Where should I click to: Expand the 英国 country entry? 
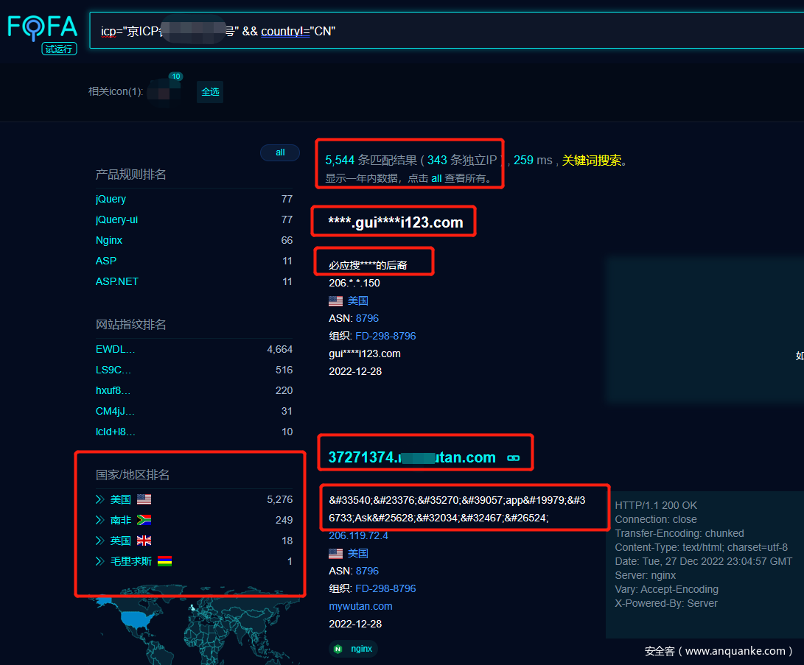pyautogui.click(x=99, y=541)
